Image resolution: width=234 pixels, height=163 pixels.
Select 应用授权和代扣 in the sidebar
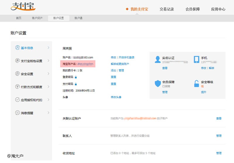coord(32,100)
